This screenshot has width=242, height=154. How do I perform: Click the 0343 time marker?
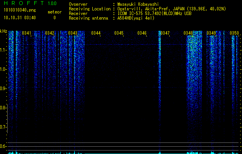(x=73, y=33)
